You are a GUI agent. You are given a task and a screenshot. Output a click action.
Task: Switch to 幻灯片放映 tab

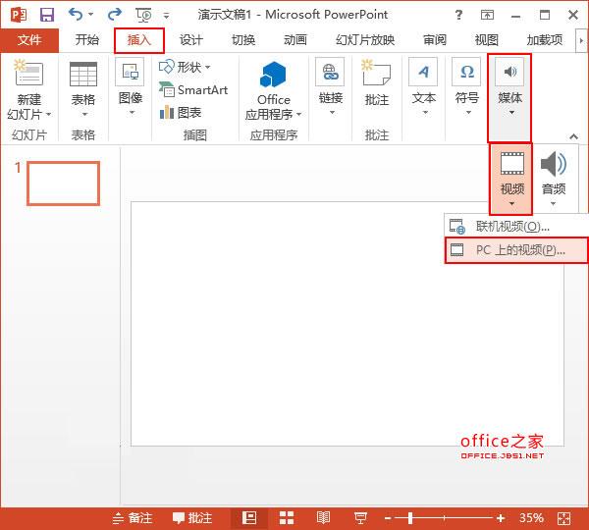pyautogui.click(x=365, y=40)
